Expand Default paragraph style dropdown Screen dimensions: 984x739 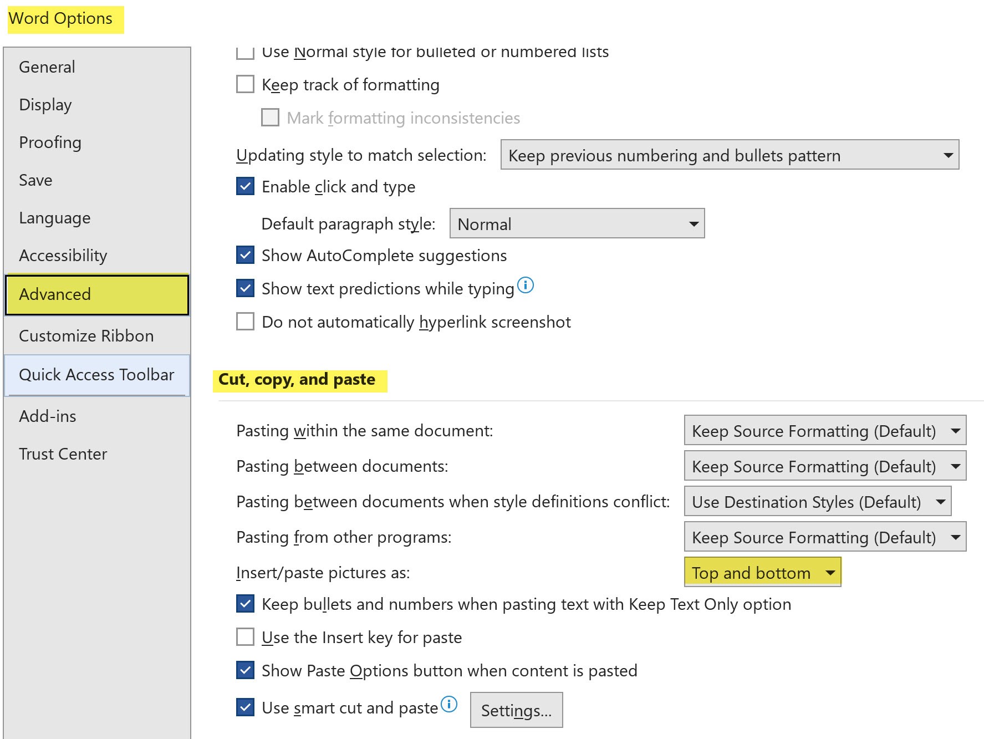point(577,223)
